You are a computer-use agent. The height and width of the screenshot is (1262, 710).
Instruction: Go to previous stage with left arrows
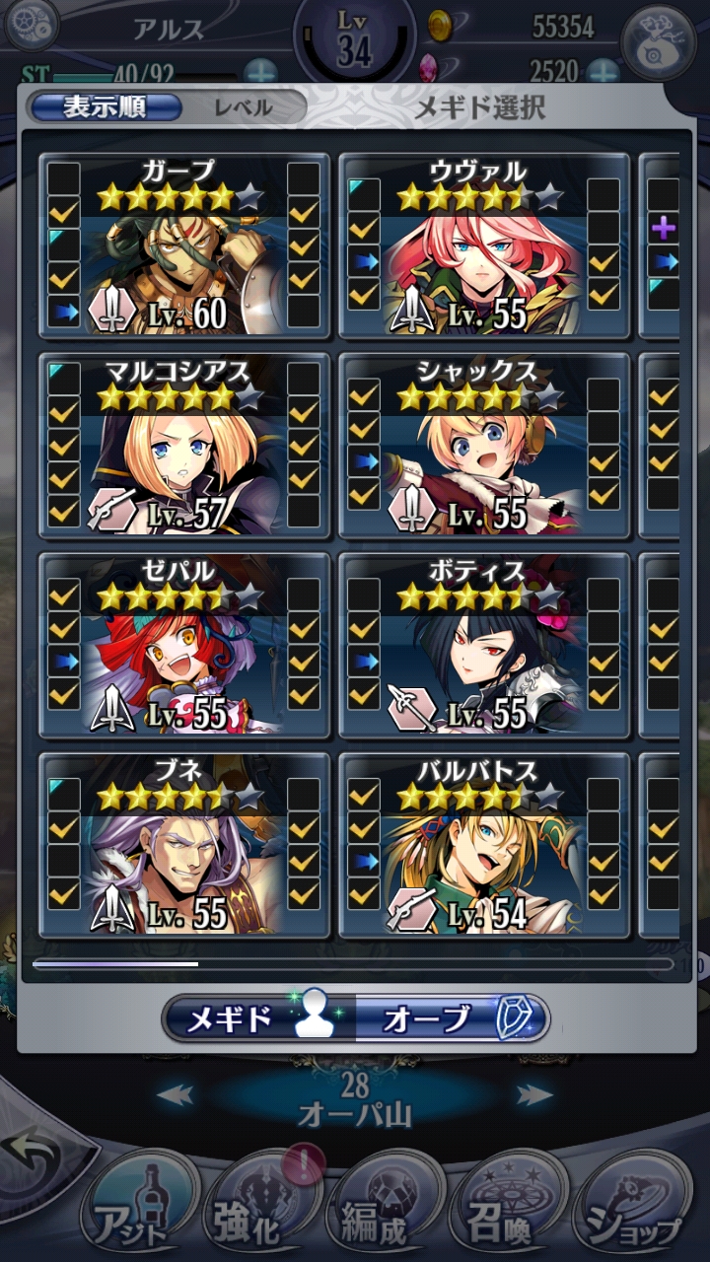[x=175, y=1094]
